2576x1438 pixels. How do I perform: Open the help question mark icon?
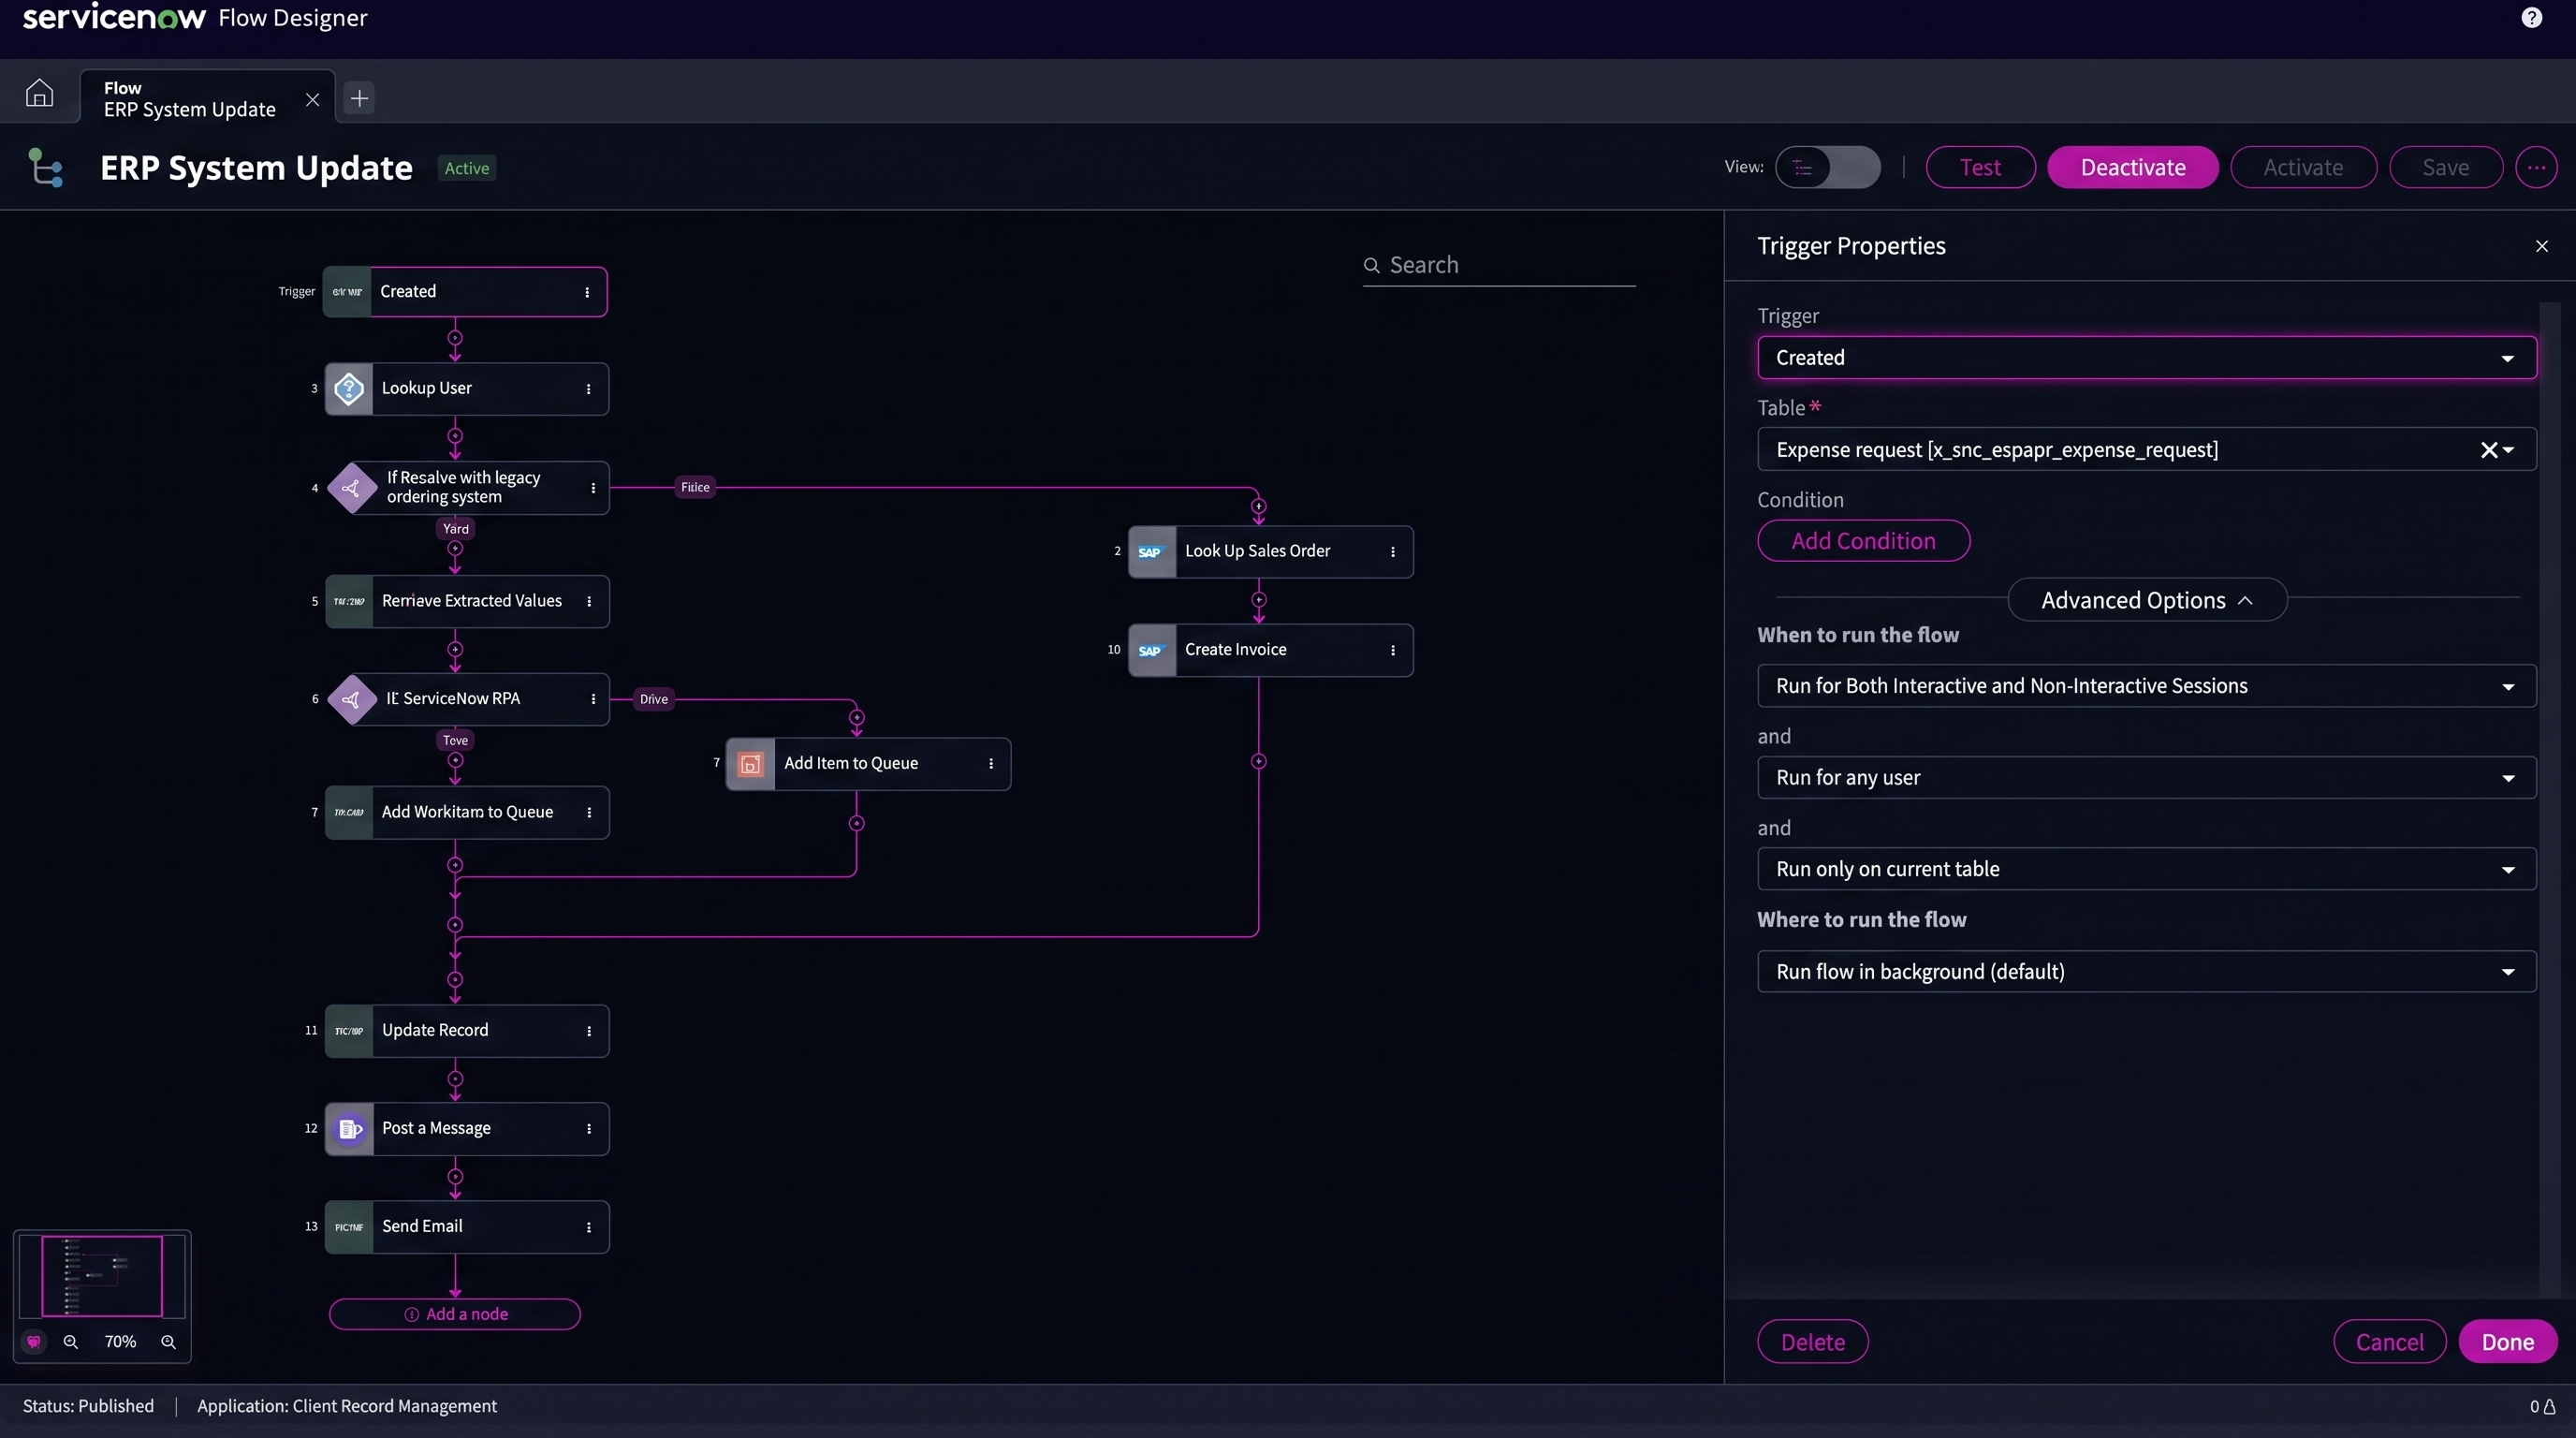2531,18
